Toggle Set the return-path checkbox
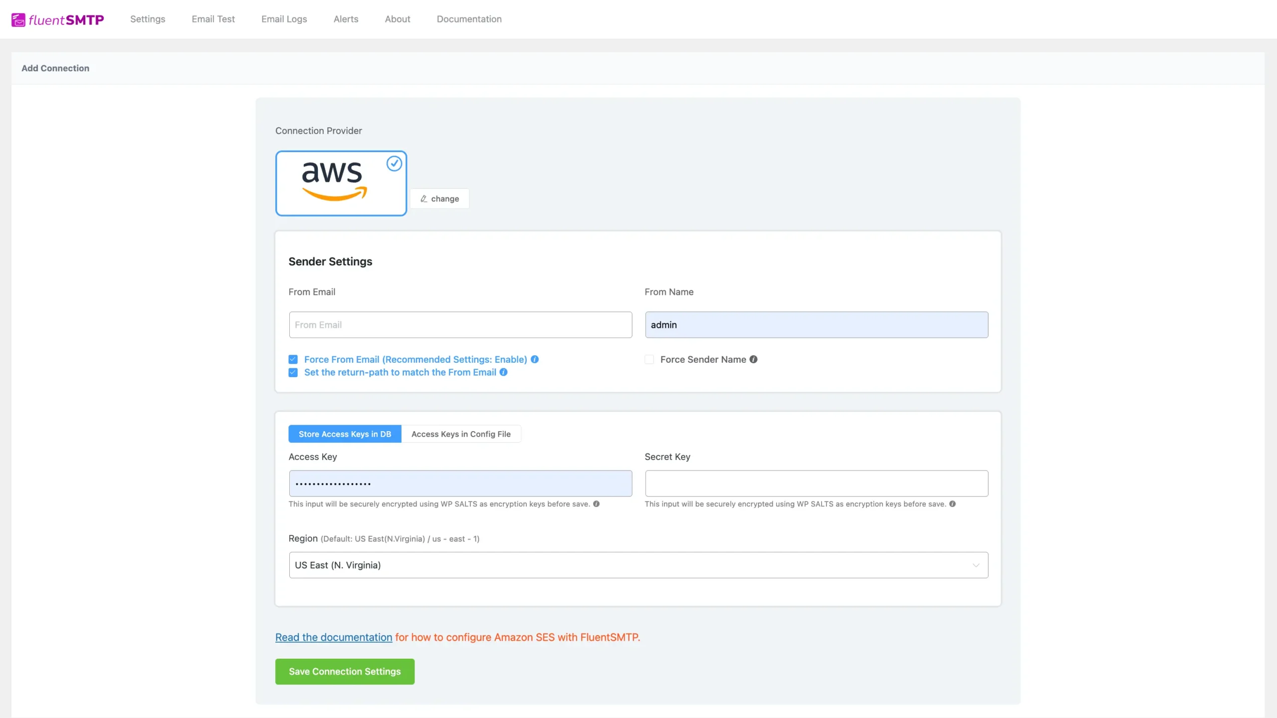 click(x=293, y=372)
